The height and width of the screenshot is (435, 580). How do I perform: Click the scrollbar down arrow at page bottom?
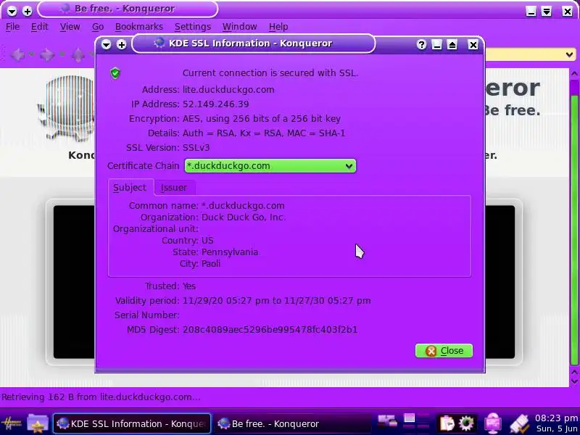click(574, 381)
